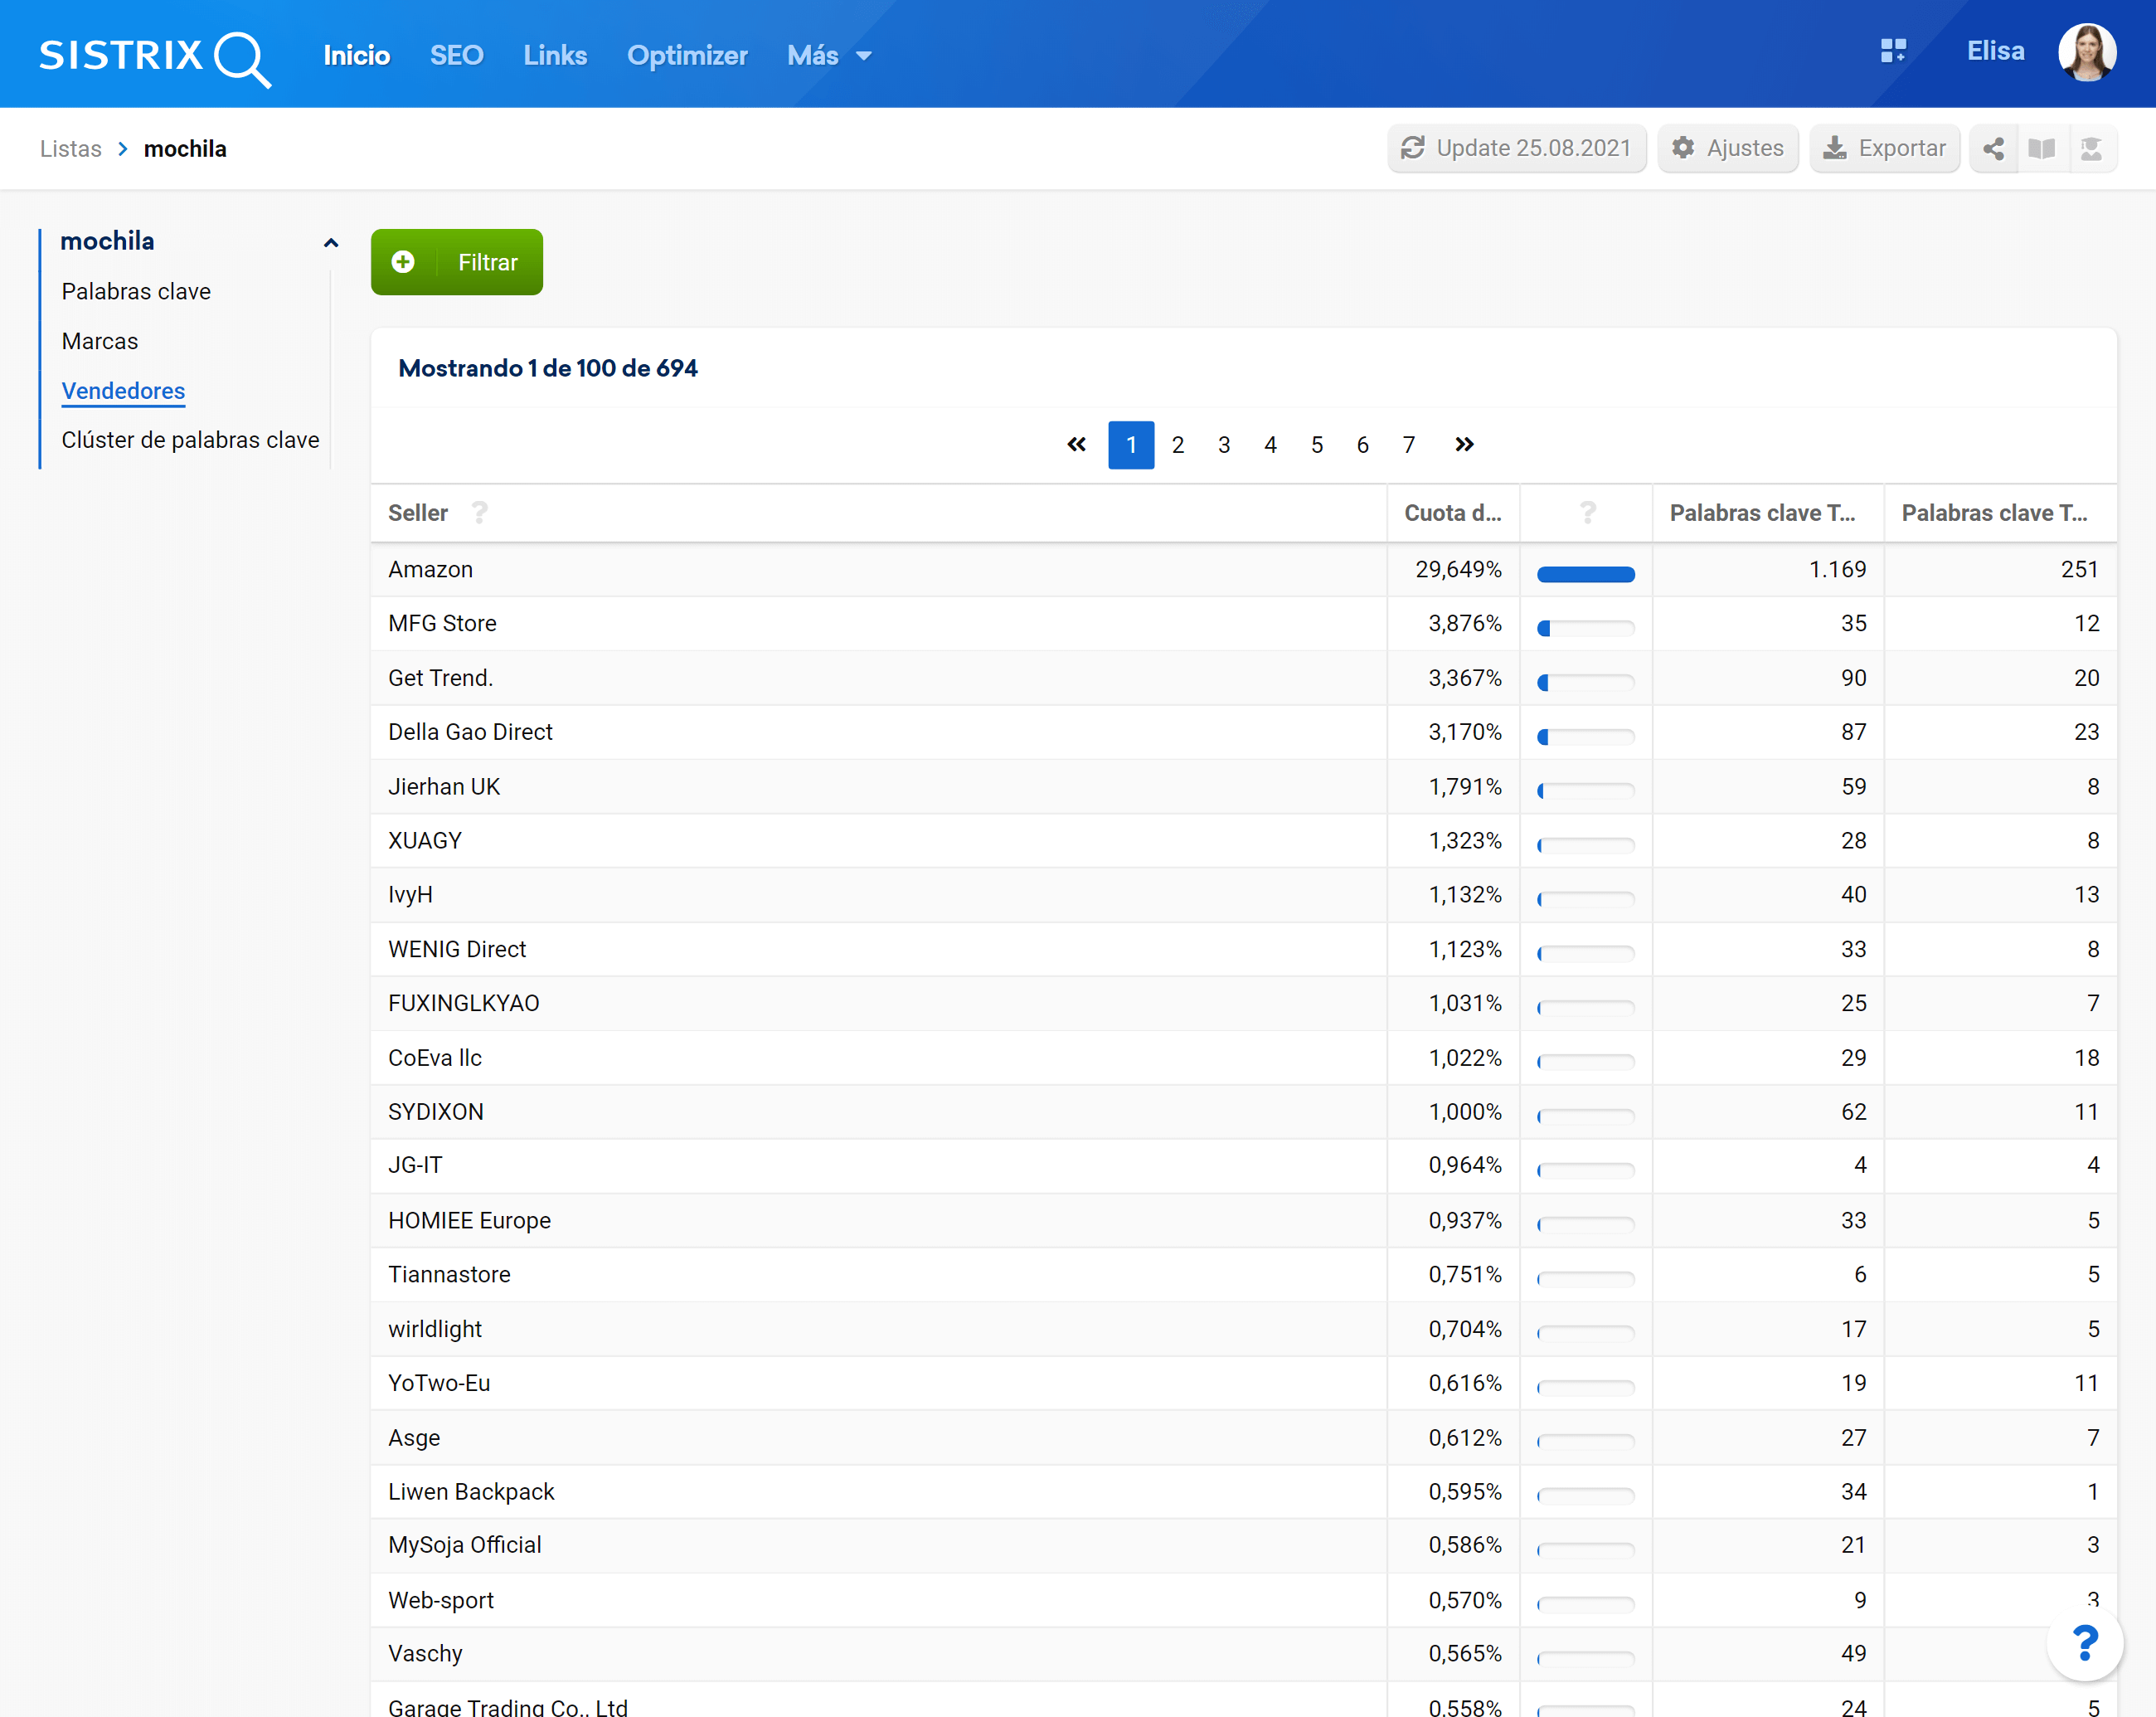Open the apps grid icon
2156x1717 pixels.
(1892, 51)
